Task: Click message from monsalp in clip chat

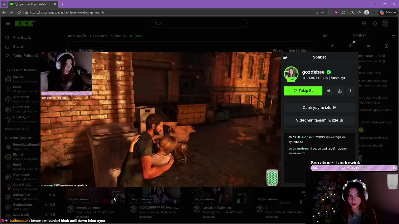Action: [x=317, y=139]
